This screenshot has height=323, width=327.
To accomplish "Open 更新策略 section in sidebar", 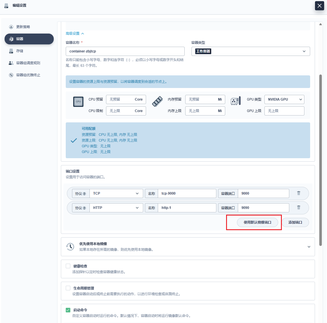I will click(29, 27).
